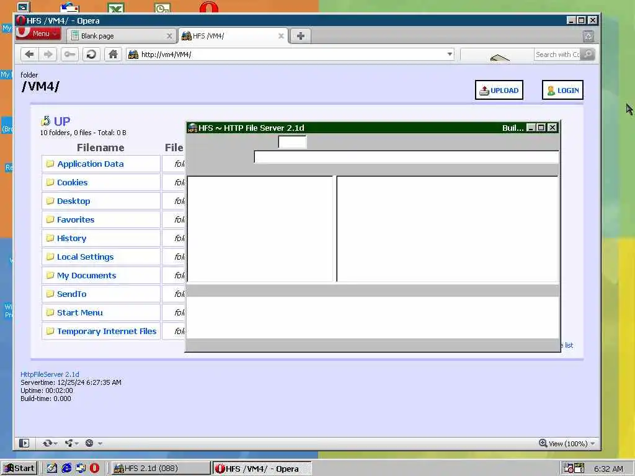Click the long address field in HFS window
Viewport: 635px width, 476px height.
point(406,157)
